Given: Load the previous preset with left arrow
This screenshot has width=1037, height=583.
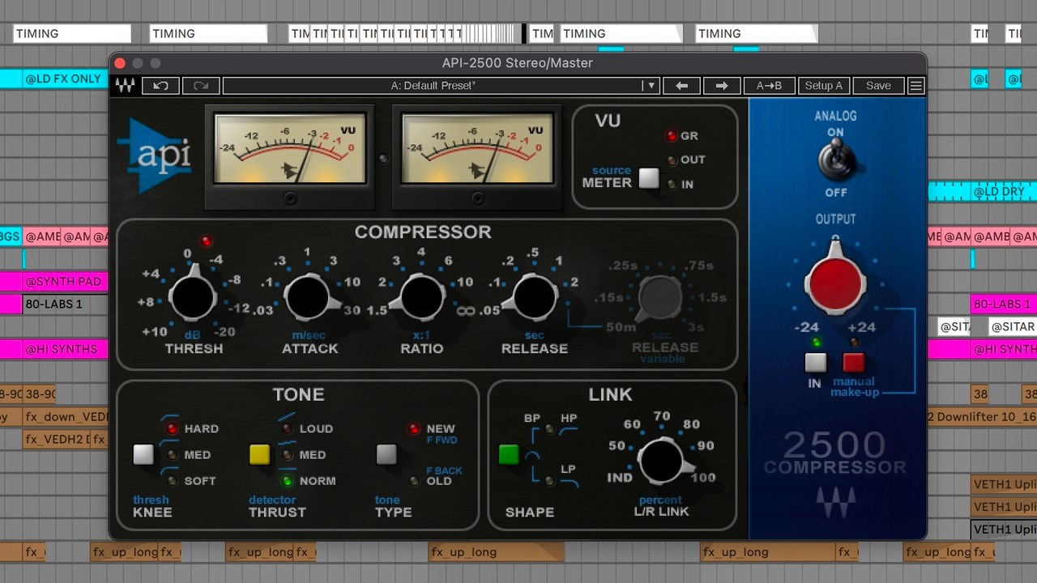Looking at the screenshot, I should click(681, 86).
